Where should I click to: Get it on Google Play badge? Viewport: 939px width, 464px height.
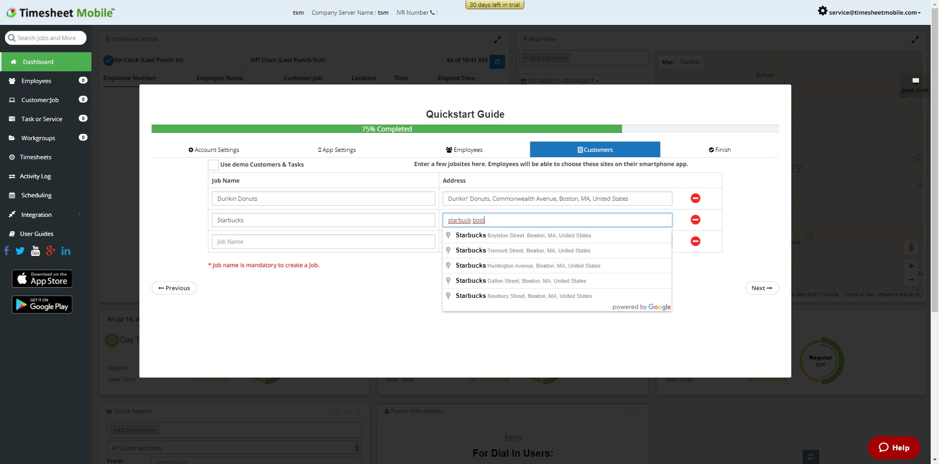(42, 305)
